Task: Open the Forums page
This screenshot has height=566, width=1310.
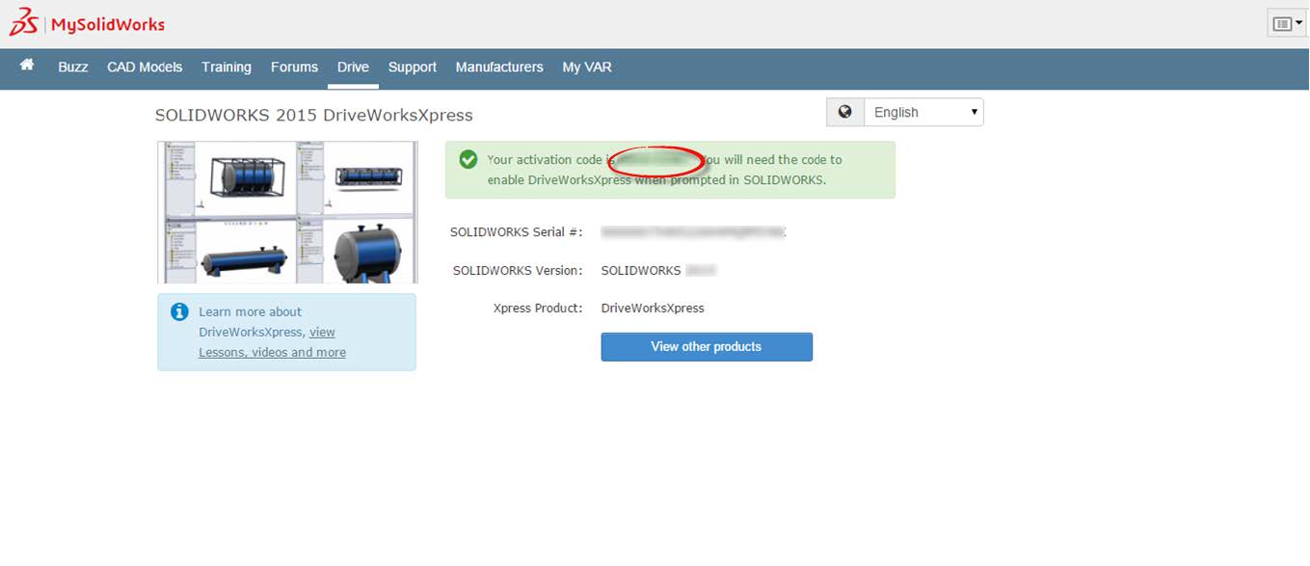Action: coord(294,67)
